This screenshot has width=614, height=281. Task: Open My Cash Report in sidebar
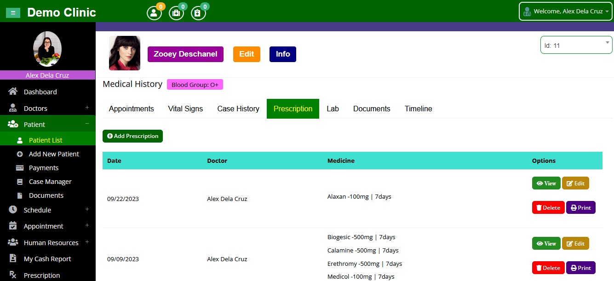[x=47, y=259]
